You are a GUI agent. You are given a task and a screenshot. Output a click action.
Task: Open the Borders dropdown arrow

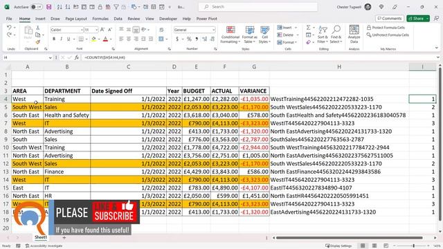[87, 39]
